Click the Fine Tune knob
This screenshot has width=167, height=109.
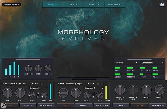click(29, 68)
